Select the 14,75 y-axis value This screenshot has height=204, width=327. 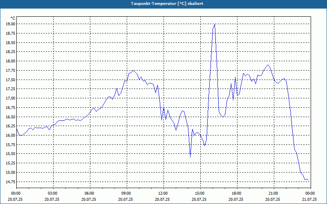11,182
